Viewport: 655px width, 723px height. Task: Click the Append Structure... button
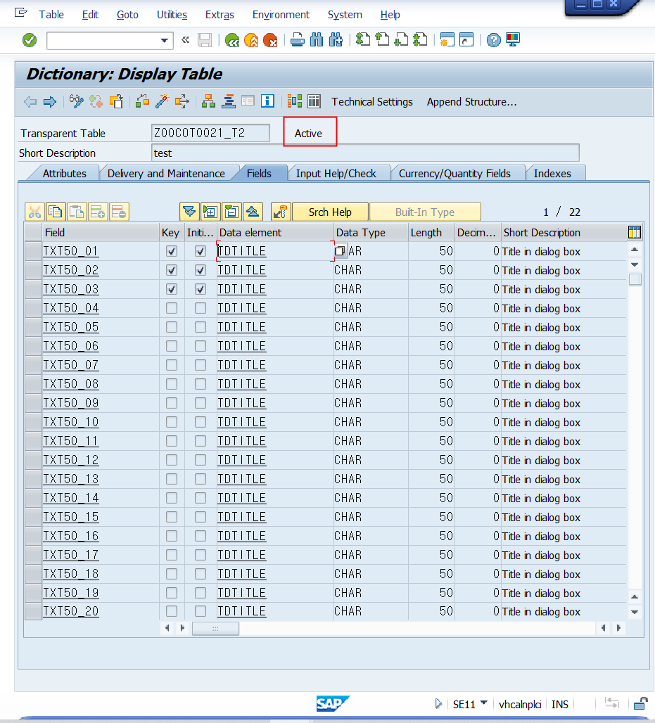tap(471, 102)
